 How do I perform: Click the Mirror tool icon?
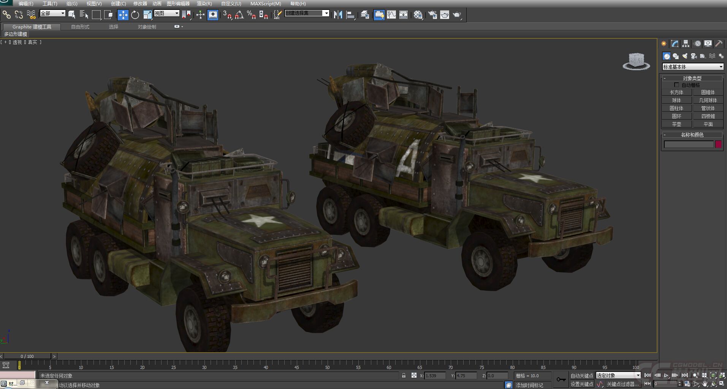(338, 15)
